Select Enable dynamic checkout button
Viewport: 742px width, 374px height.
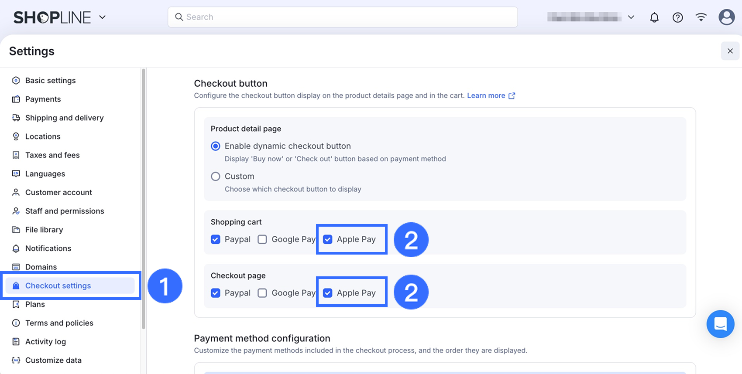click(216, 146)
